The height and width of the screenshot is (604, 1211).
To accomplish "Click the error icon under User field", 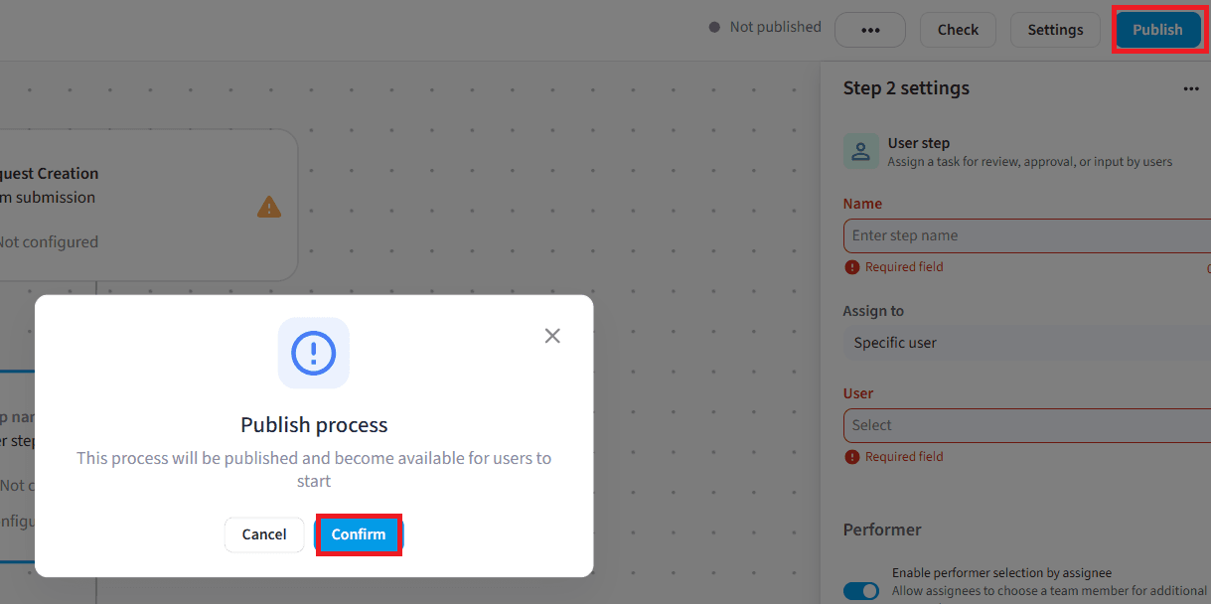I will coord(852,457).
